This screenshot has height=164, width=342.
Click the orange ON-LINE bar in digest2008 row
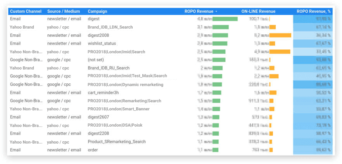click(x=280, y=36)
